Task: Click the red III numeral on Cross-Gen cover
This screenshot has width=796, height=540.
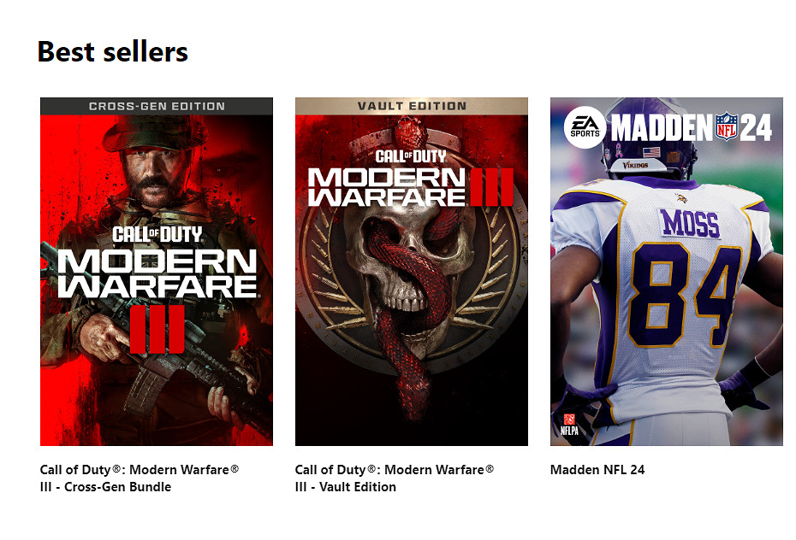Action: [x=157, y=329]
